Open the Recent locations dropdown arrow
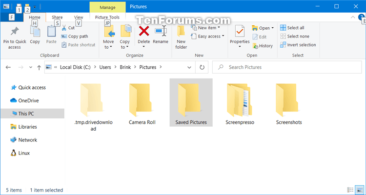Viewport: 366px width, 195px height. [x=31, y=67]
